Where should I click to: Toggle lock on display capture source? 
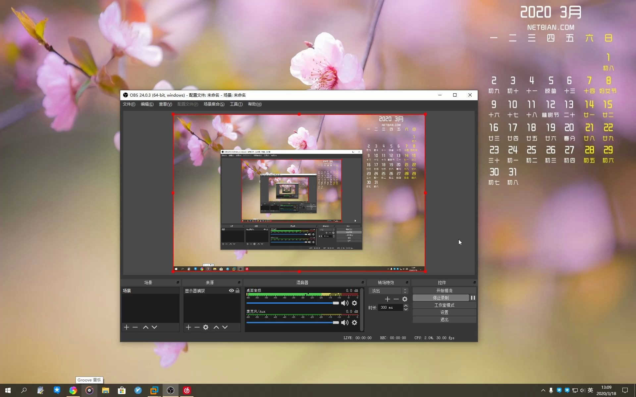tap(238, 290)
